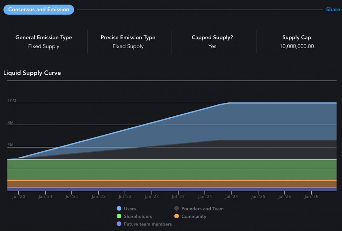This screenshot has height=231, width=342.
Task: Toggle the Founders and Team legend label
Action: click(x=202, y=208)
